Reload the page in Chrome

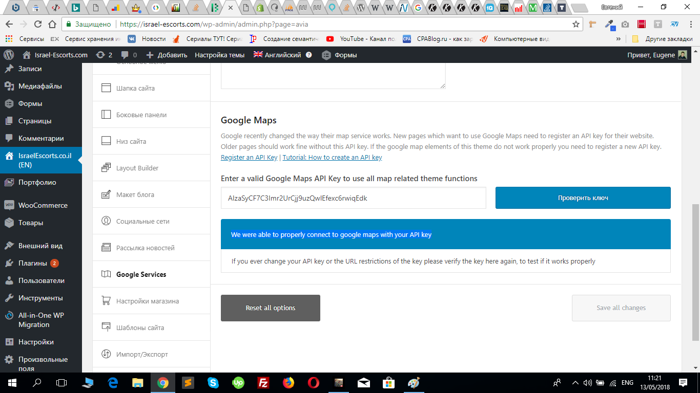click(x=37, y=24)
